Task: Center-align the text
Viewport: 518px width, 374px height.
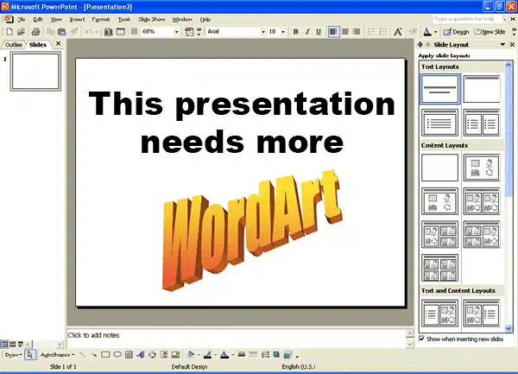Action: pos(345,32)
